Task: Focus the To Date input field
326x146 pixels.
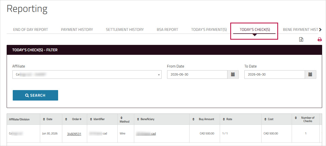Action: (x=275, y=75)
